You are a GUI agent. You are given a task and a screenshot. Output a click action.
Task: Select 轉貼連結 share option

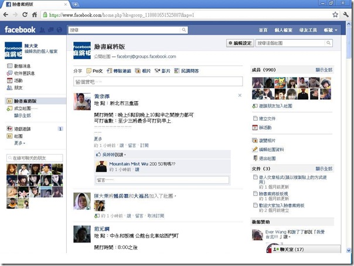119,71
